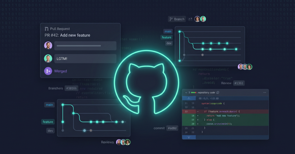Click the empty first comment box in the PR card
295x154 pixels.
[x=85, y=46]
